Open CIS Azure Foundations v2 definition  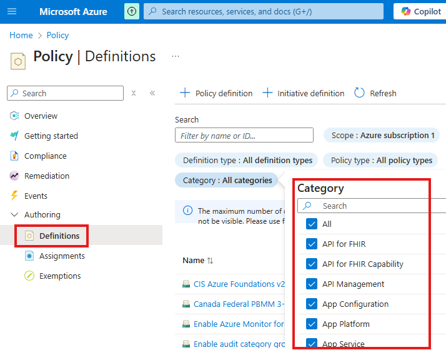point(239,284)
